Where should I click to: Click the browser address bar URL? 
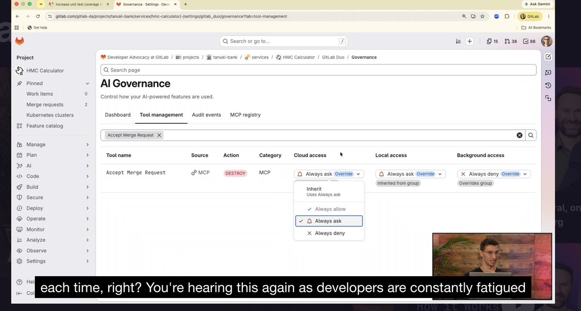point(171,16)
